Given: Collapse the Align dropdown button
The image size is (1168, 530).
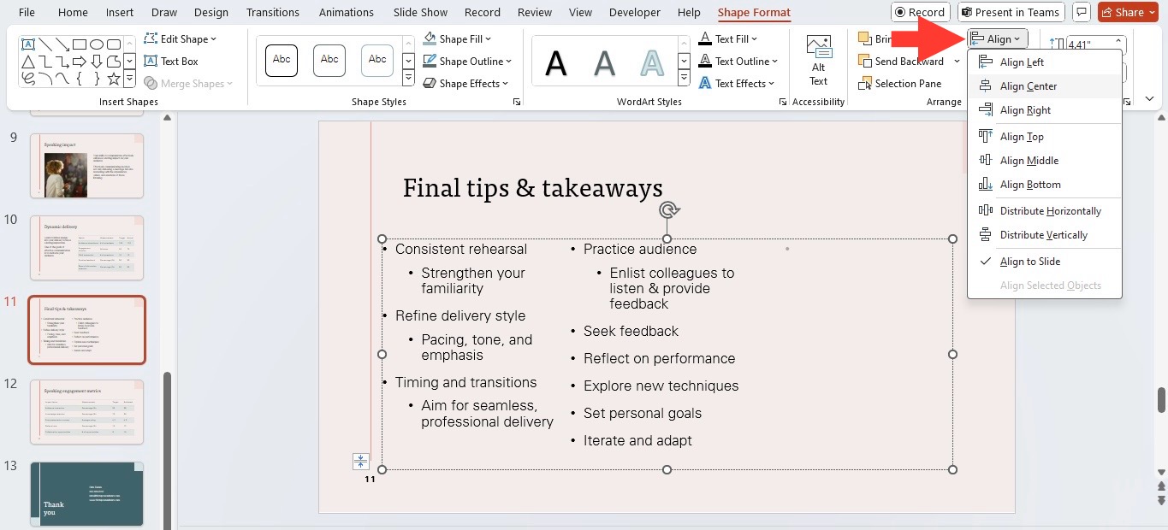Looking at the screenshot, I should [x=998, y=39].
